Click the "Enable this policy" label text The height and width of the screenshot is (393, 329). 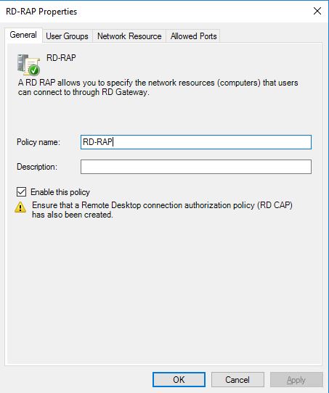point(60,192)
